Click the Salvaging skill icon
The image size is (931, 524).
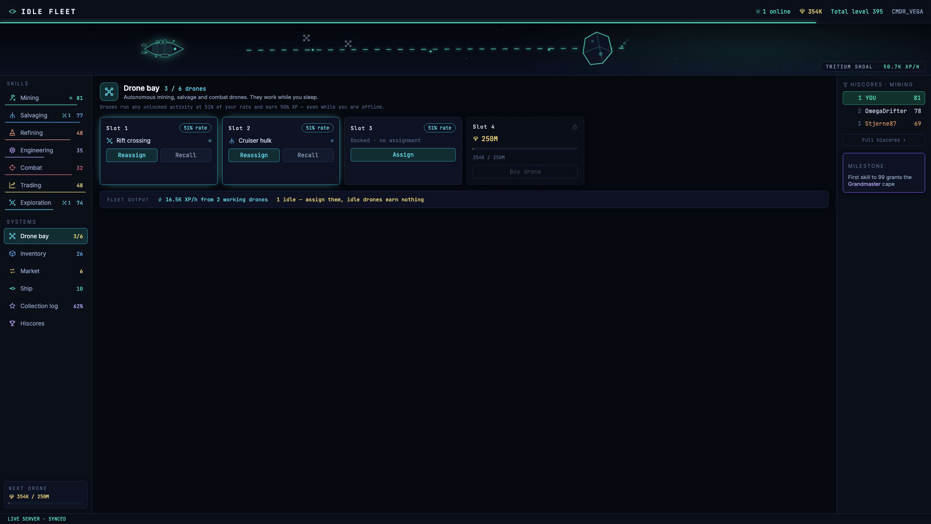point(13,115)
